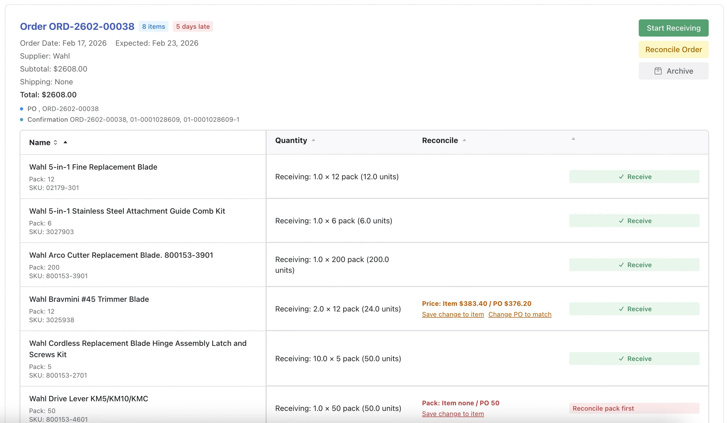Viewport: 727px width, 423px height.
Task: Sort by the Reconcile column arrow
Action: [464, 140]
